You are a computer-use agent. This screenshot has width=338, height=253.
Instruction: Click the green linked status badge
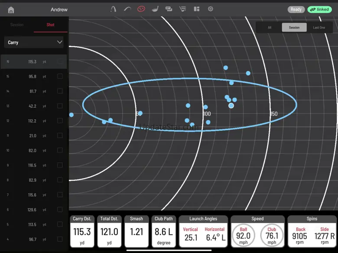pyautogui.click(x=319, y=10)
